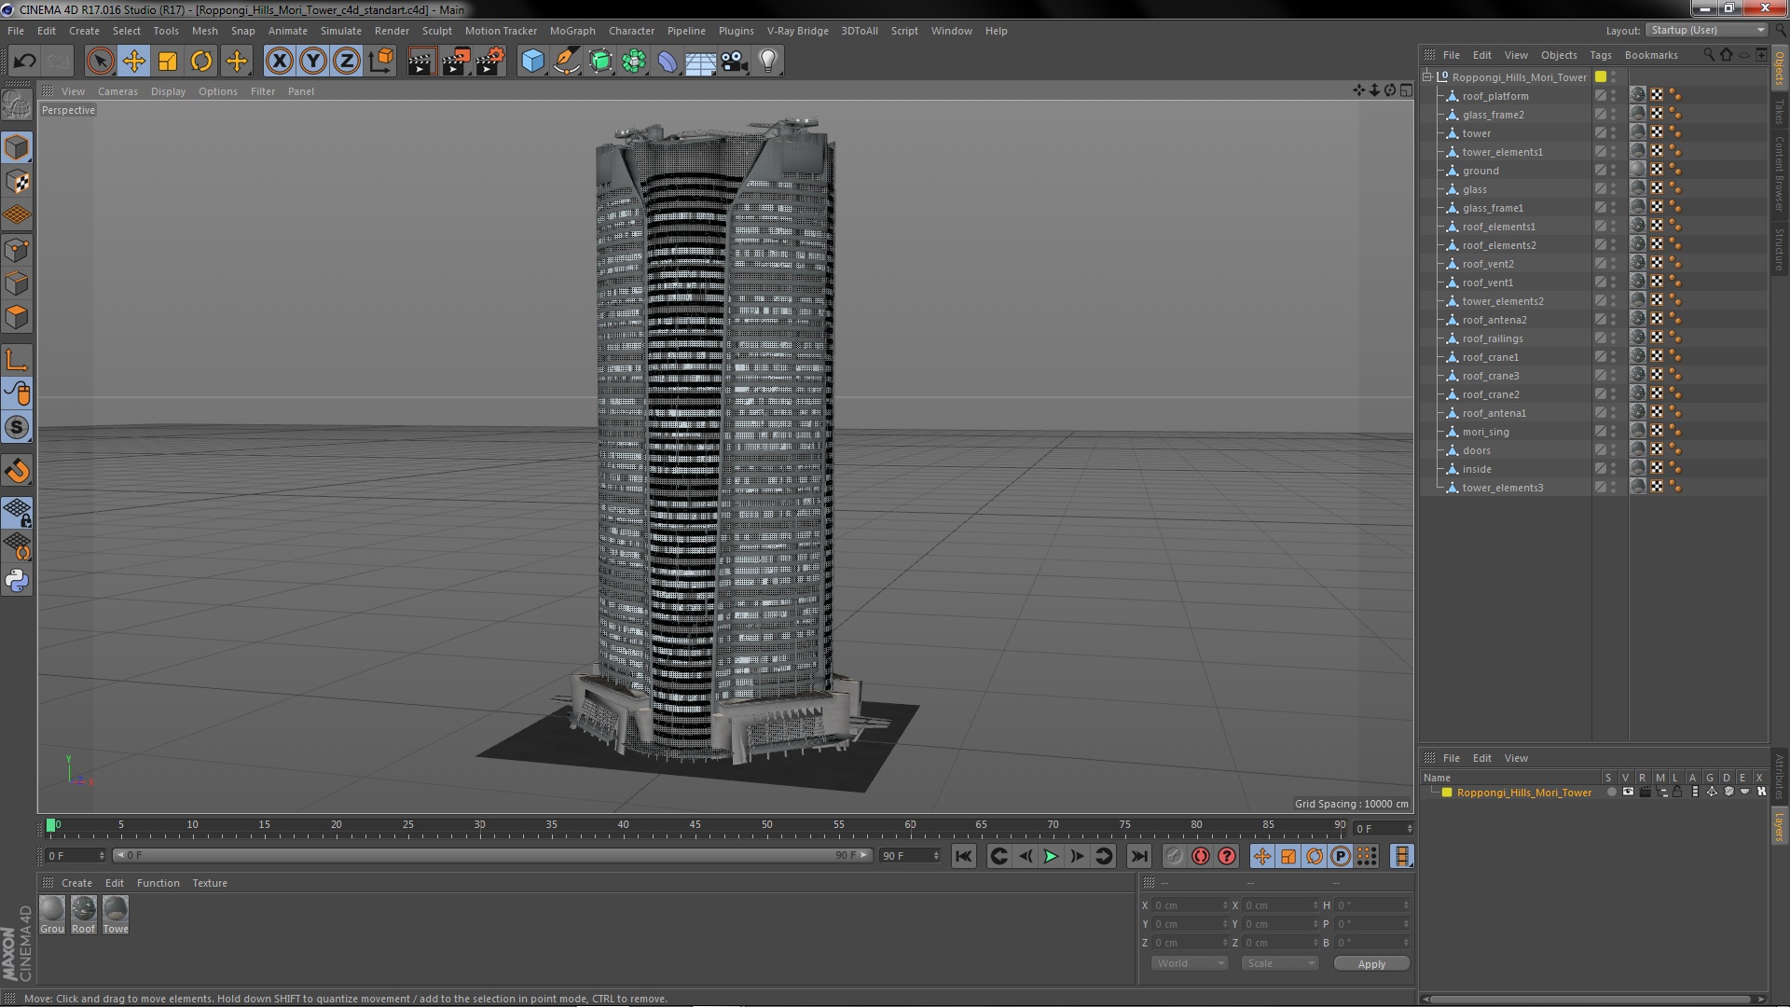Open the Texture menu in Material Manager

coord(210,883)
